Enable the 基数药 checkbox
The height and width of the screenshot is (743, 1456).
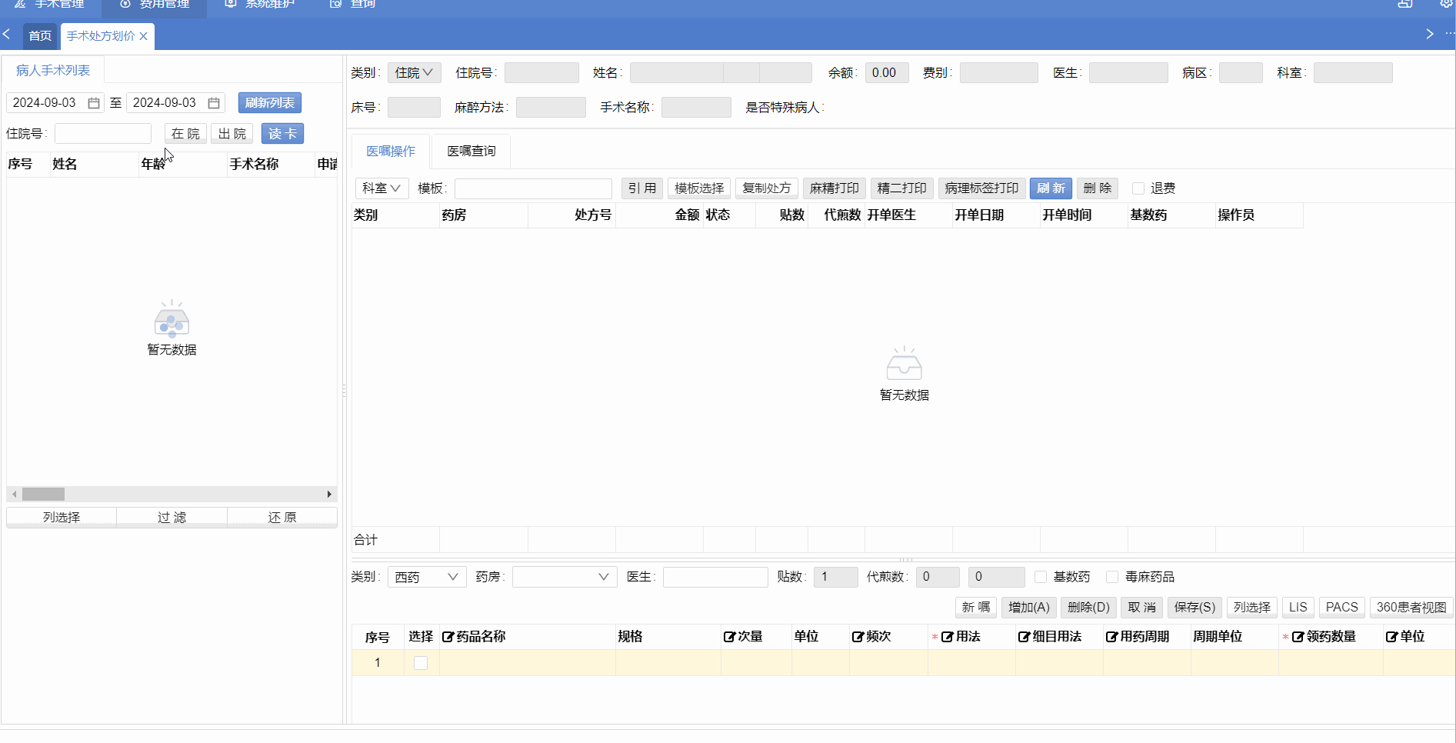[x=1041, y=577]
